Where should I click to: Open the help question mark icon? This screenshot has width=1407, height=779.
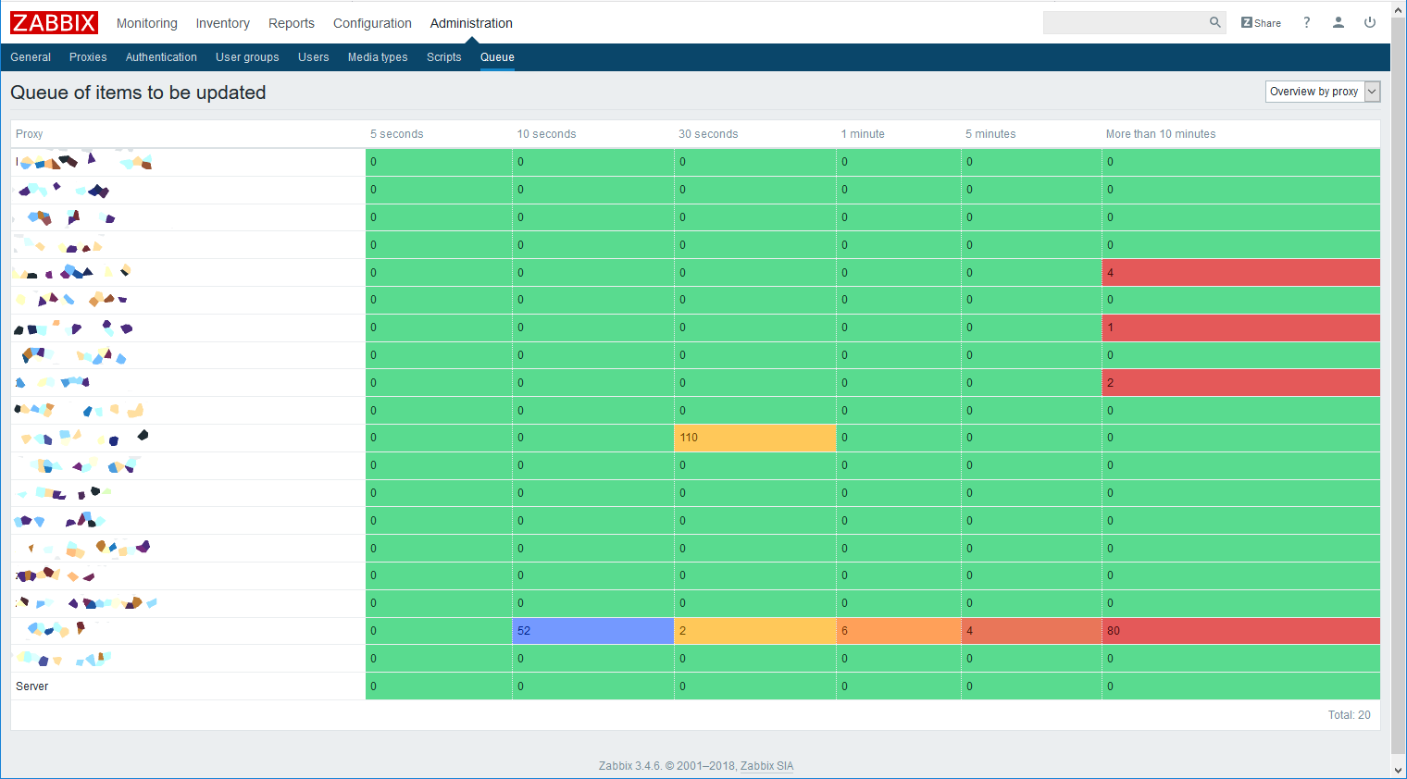pyautogui.click(x=1306, y=22)
